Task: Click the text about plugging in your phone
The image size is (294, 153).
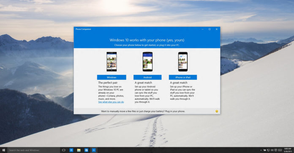Action: [143, 111]
